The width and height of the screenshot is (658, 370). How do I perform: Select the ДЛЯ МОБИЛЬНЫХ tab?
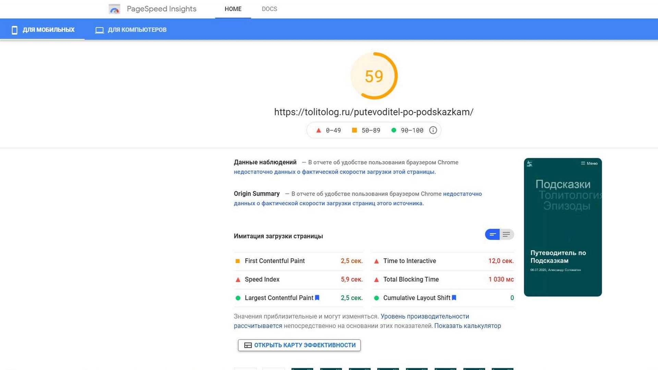(42, 30)
